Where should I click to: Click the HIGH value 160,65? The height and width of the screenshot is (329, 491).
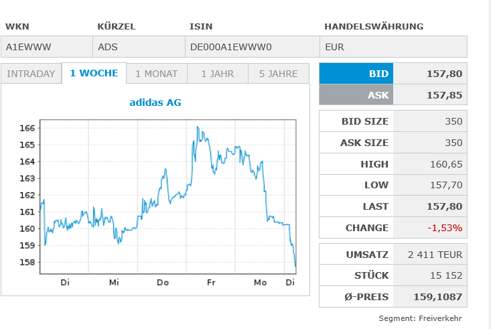(x=445, y=163)
